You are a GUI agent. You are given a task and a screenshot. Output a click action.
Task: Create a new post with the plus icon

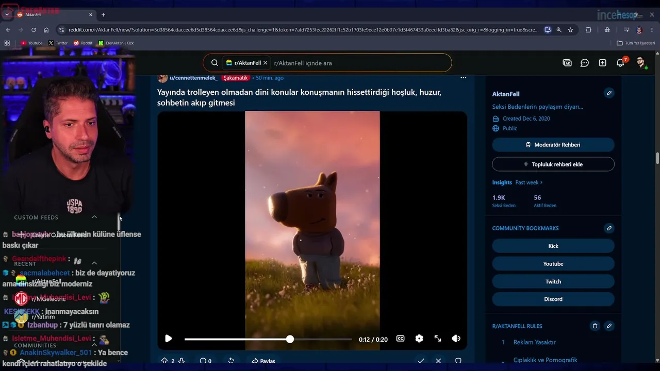click(x=602, y=63)
